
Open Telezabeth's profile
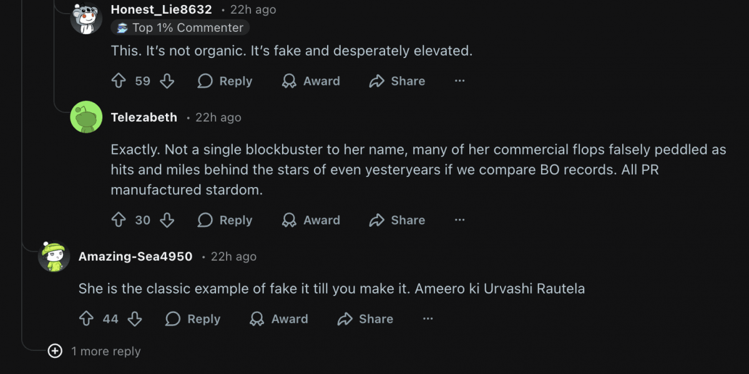point(144,117)
